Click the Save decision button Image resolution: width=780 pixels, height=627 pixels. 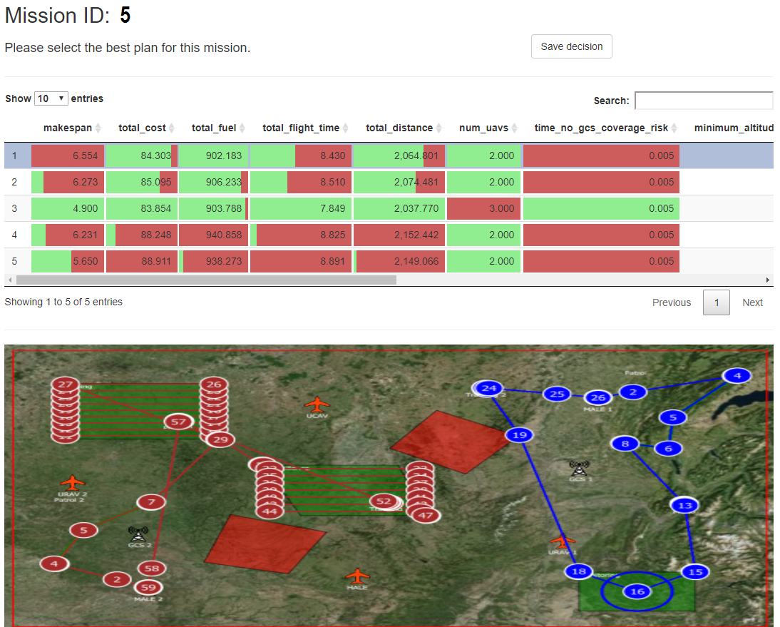point(571,46)
